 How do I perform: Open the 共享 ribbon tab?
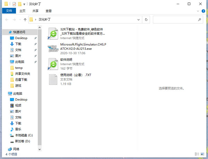36,11
